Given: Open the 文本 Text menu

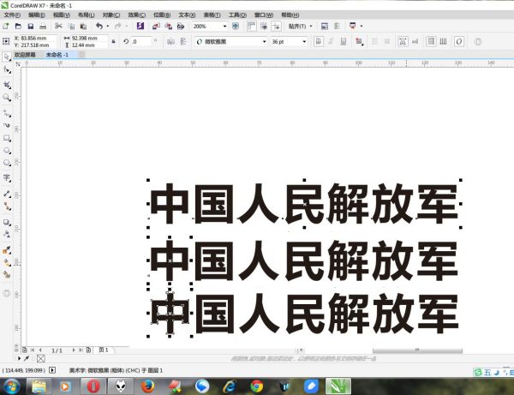Looking at the screenshot, I should tap(187, 15).
